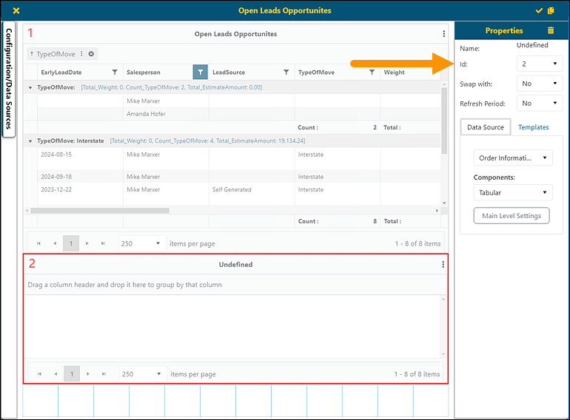Click the highlighted filter icon on Salesperson column
The height and width of the screenshot is (420, 570).
click(x=200, y=72)
